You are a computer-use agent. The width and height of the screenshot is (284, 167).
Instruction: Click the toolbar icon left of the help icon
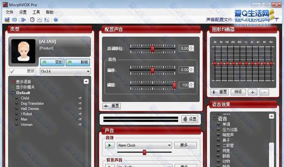[x=46, y=20]
